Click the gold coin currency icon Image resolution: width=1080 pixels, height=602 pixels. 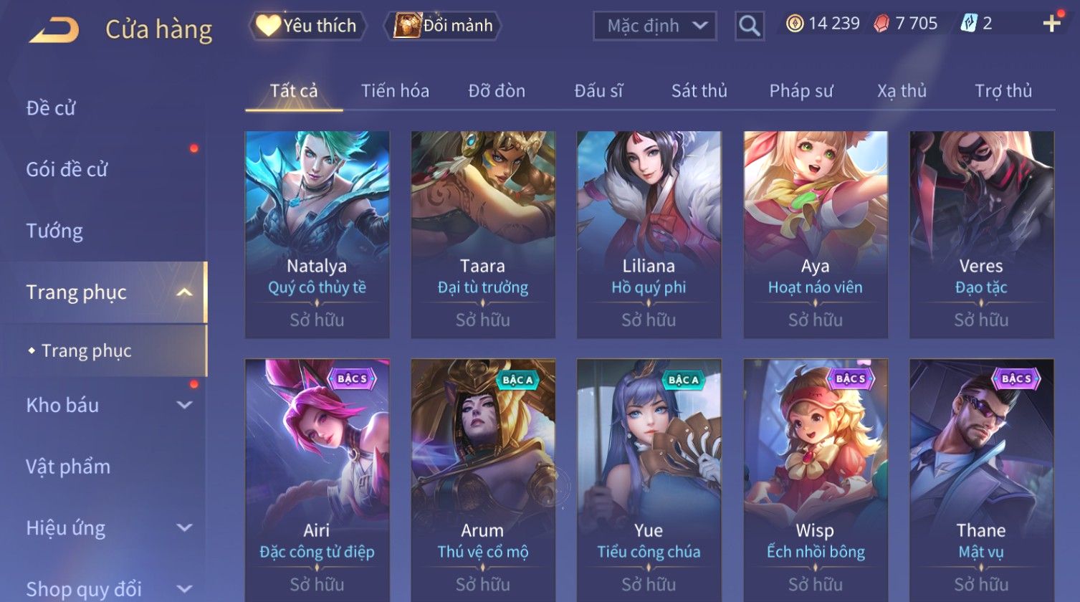coord(794,24)
